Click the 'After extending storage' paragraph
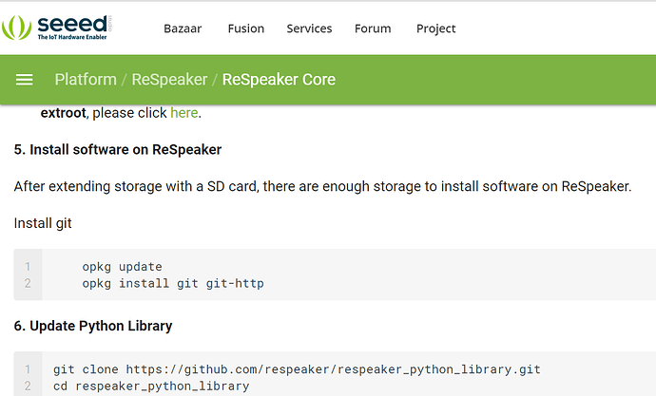This screenshot has width=656, height=396. tap(322, 186)
